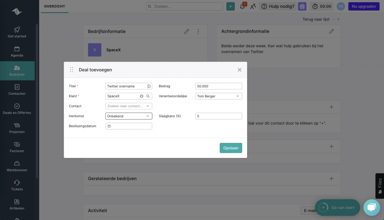Screen dimensions: 384x220
Task: Click the search icon in Klant field
Action: [x=148, y=96]
